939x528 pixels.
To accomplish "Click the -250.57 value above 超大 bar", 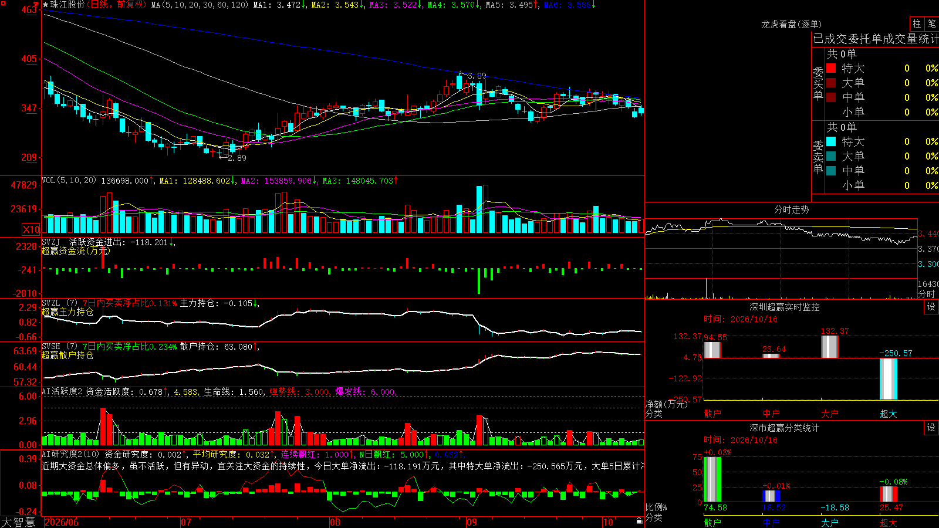I will point(896,353).
